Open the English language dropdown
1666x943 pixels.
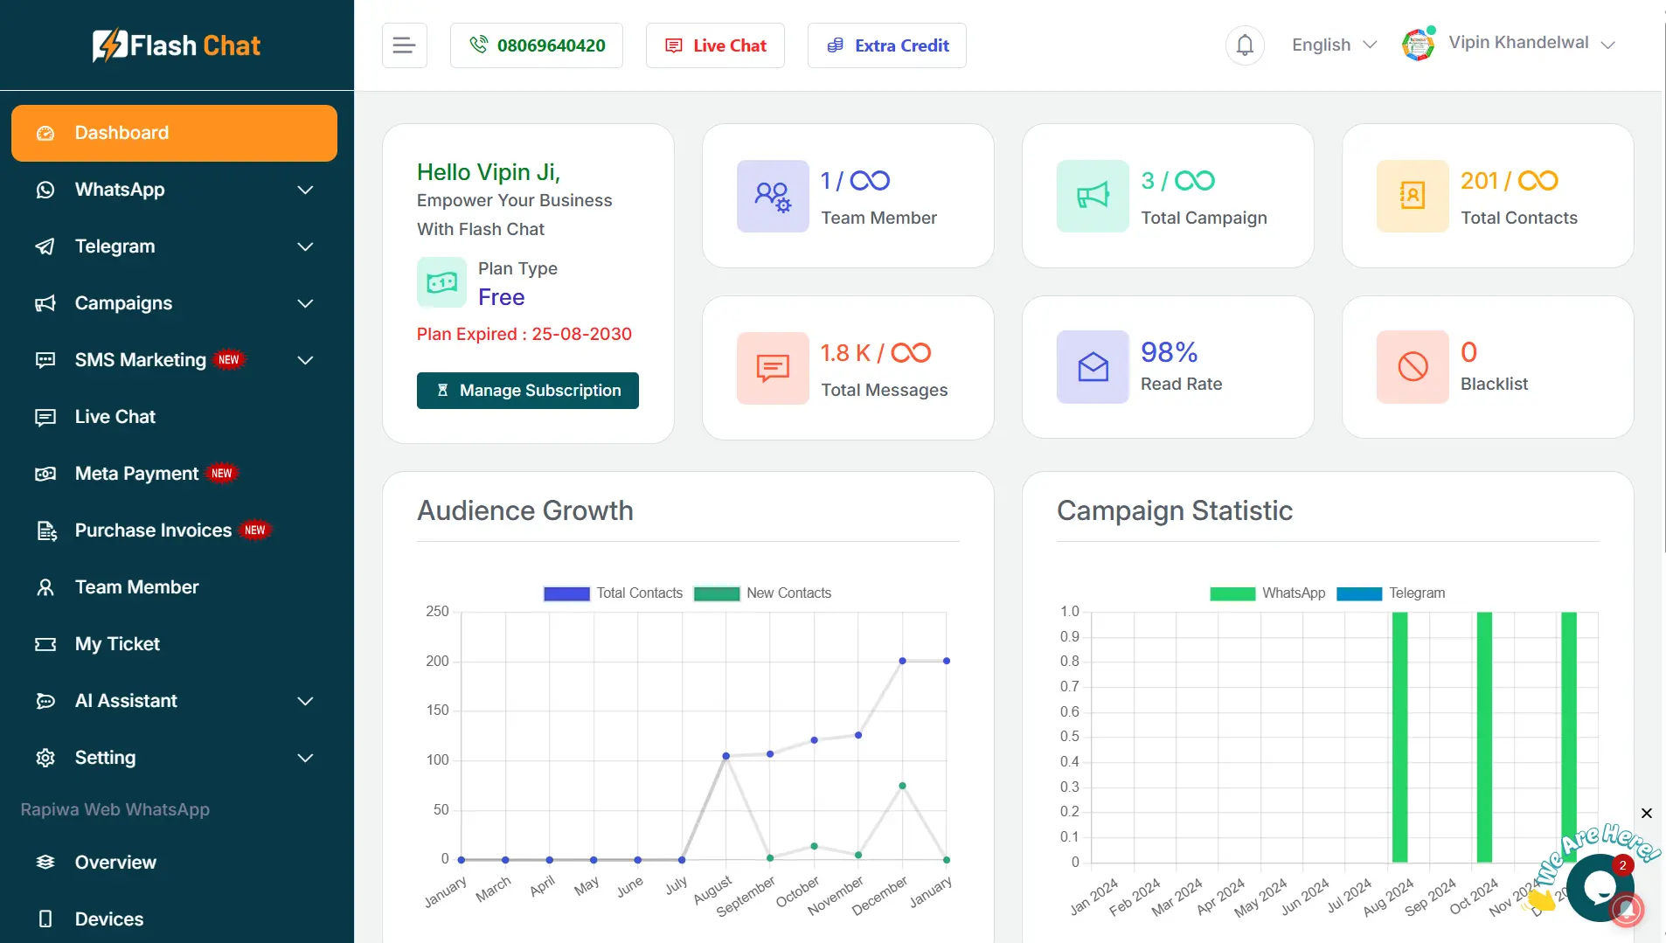point(1333,45)
